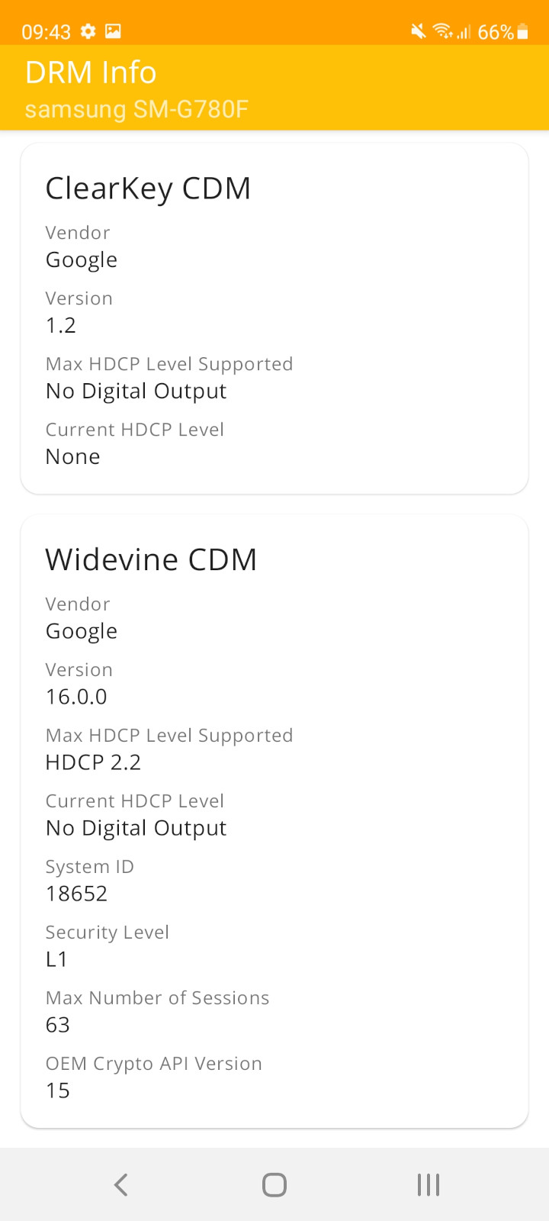Tap the battery status icon
Screen dimensions: 549x1221
[522, 31]
